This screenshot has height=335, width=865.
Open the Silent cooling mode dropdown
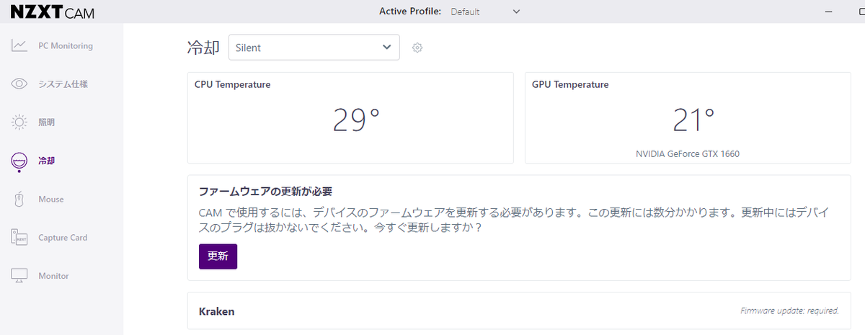point(314,48)
